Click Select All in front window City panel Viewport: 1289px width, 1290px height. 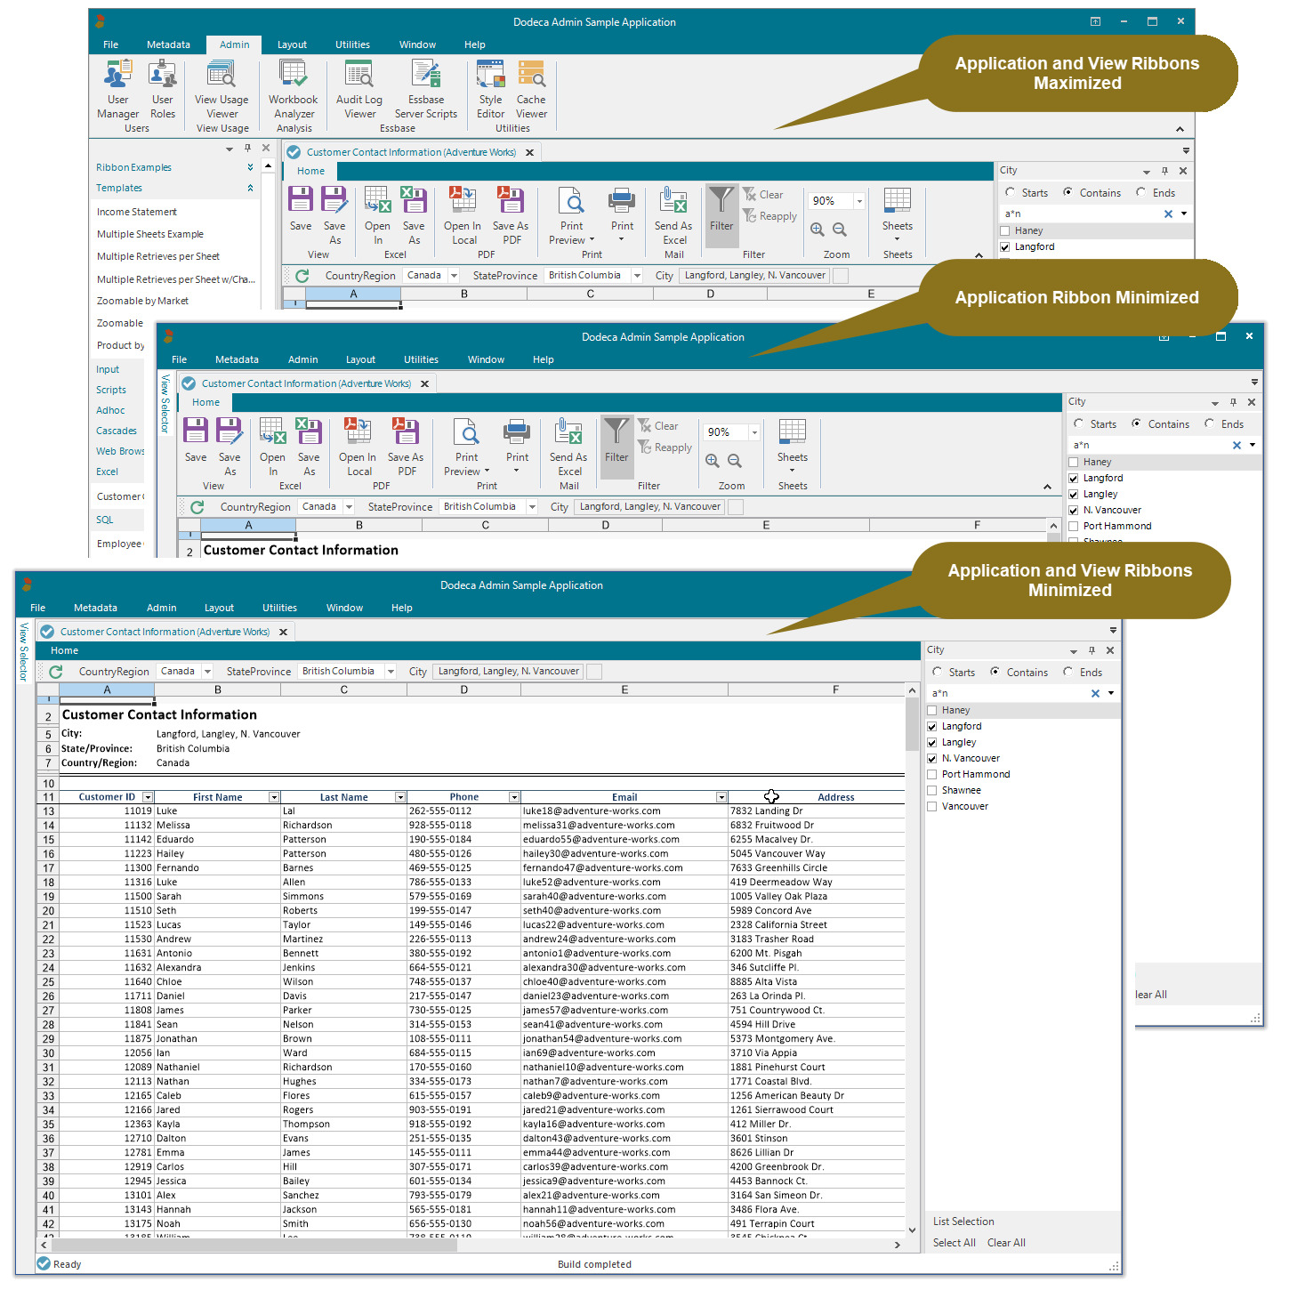click(x=955, y=1243)
